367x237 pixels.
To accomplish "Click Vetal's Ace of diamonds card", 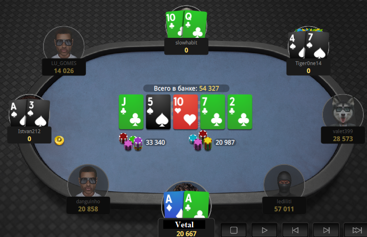I will [x=174, y=205].
